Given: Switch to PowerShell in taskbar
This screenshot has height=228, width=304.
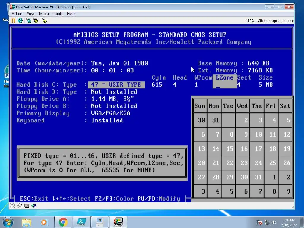Looking at the screenshot, I should coord(82,222).
